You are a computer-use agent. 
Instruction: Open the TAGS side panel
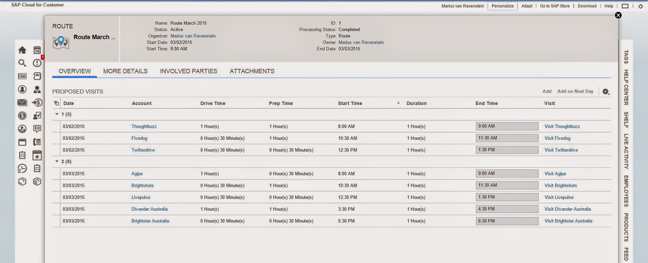(626, 57)
